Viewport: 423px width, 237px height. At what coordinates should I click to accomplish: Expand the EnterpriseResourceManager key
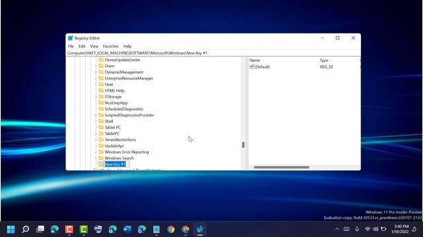(x=95, y=78)
